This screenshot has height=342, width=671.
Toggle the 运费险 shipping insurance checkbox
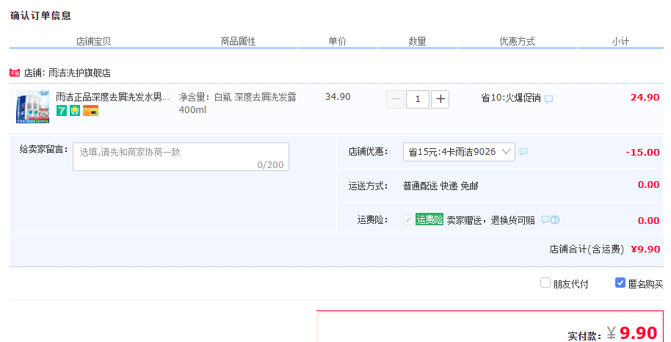(408, 219)
